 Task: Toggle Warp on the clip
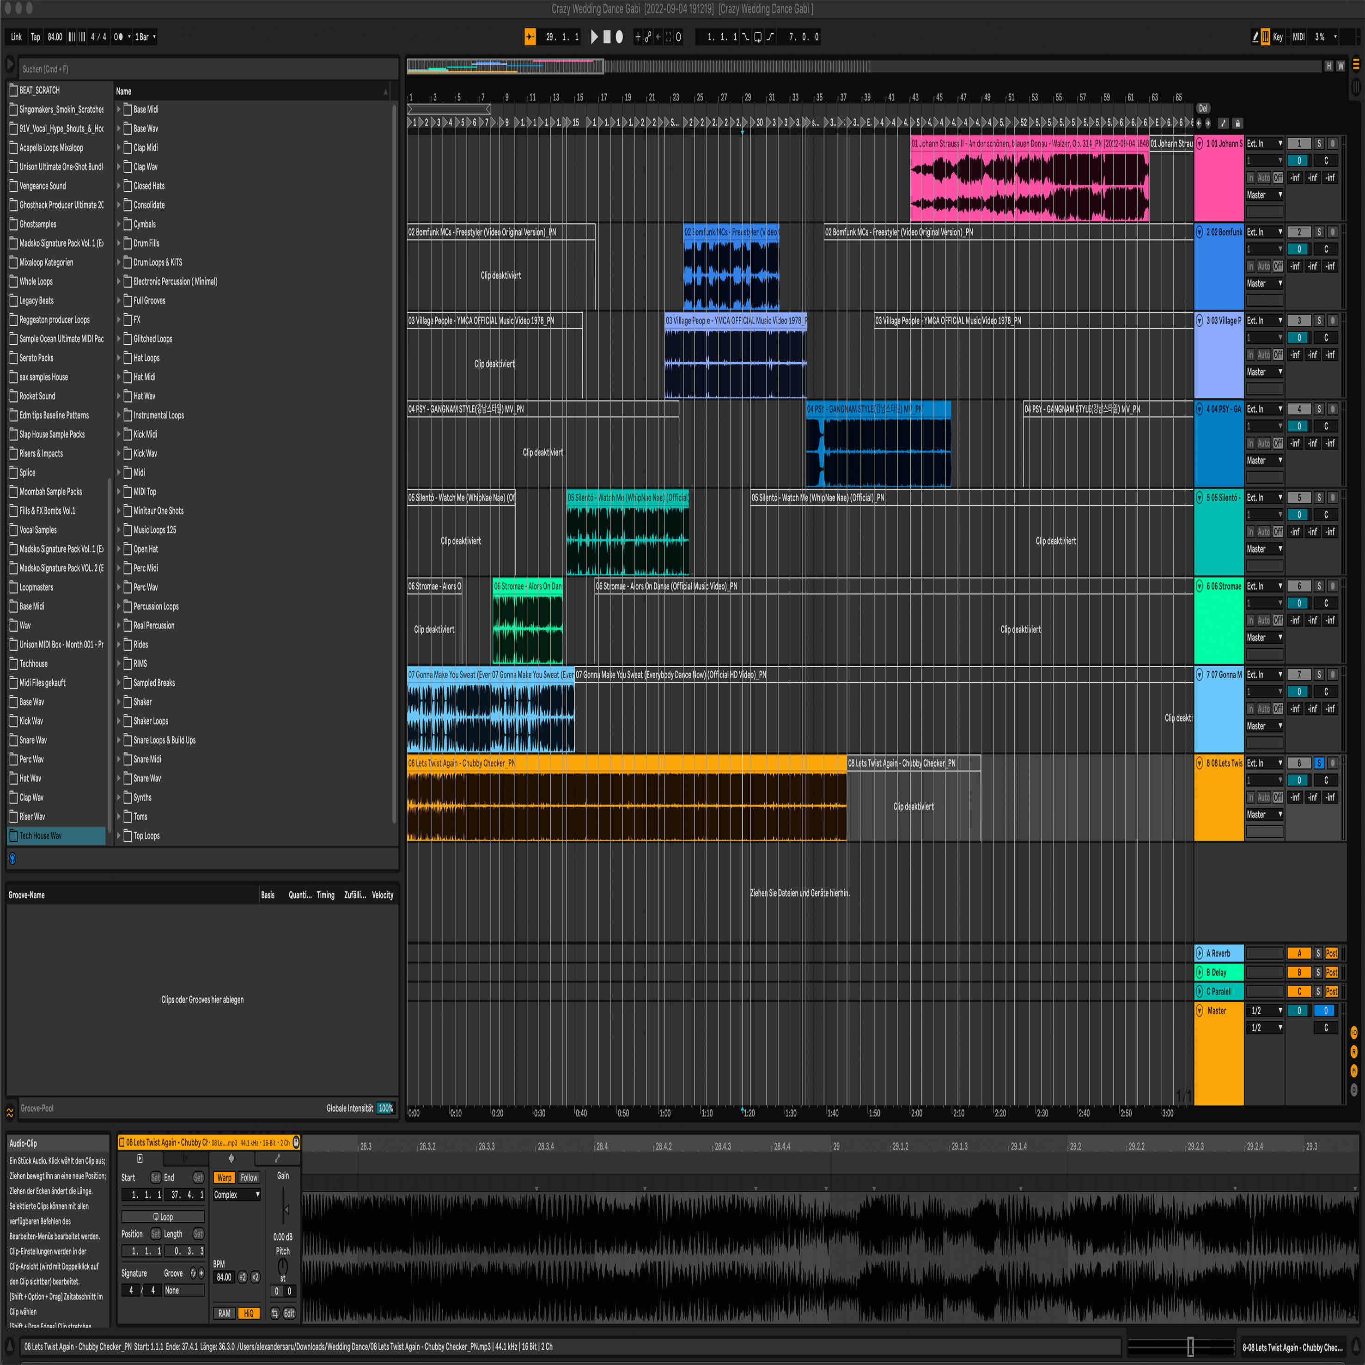point(224,1178)
